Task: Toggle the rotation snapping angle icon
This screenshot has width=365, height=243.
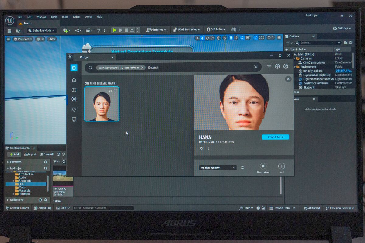Action: point(243,38)
